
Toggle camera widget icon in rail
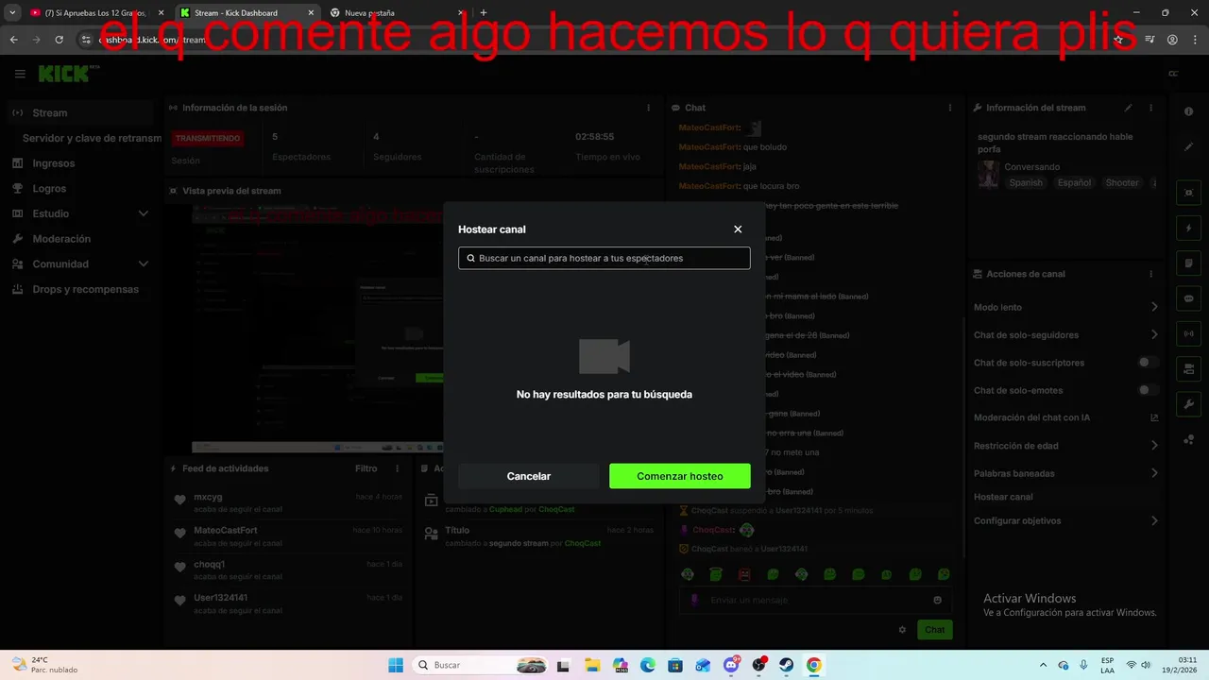click(1188, 368)
